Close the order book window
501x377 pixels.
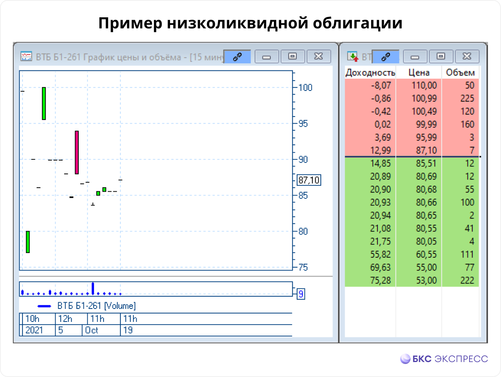467,57
